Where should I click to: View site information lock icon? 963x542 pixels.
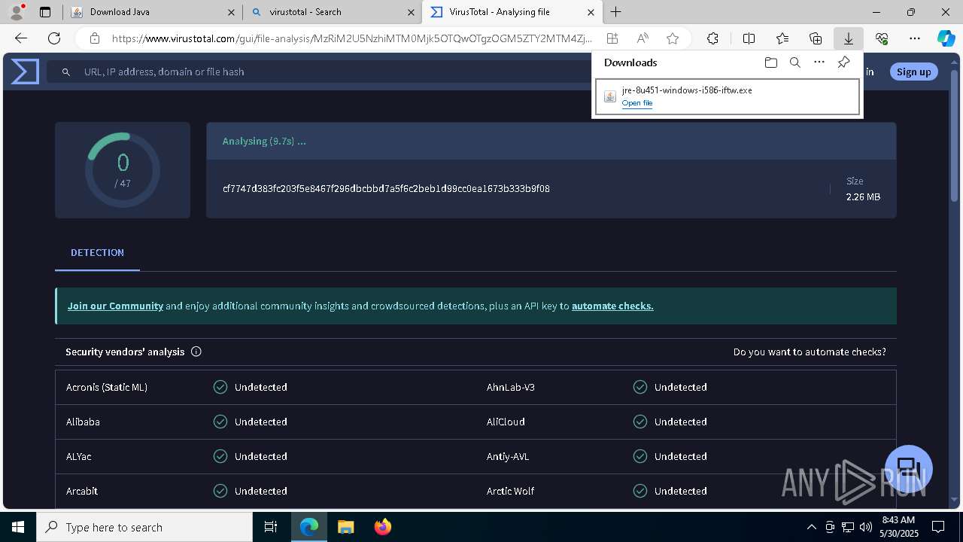click(94, 38)
